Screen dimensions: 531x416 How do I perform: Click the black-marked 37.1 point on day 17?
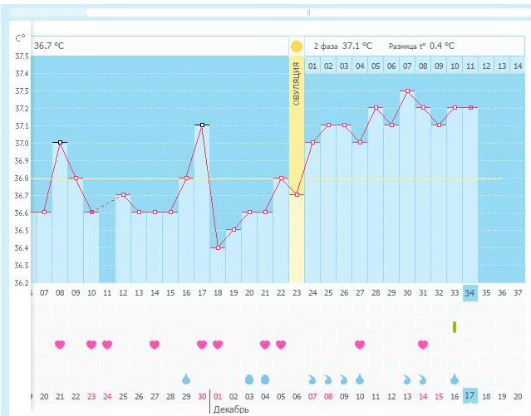point(202,125)
